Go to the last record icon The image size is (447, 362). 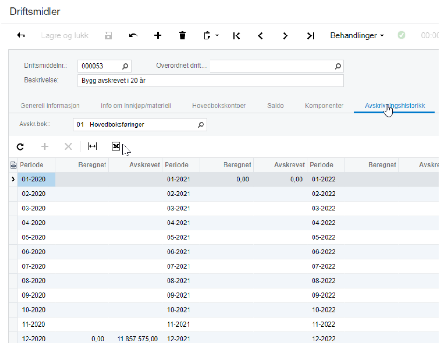[x=310, y=35]
